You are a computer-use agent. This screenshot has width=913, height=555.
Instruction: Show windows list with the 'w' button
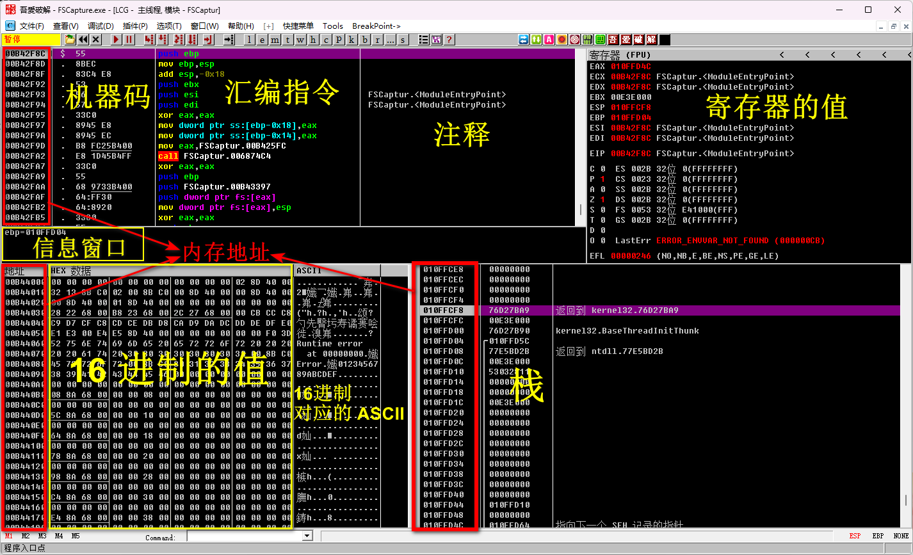pos(300,39)
